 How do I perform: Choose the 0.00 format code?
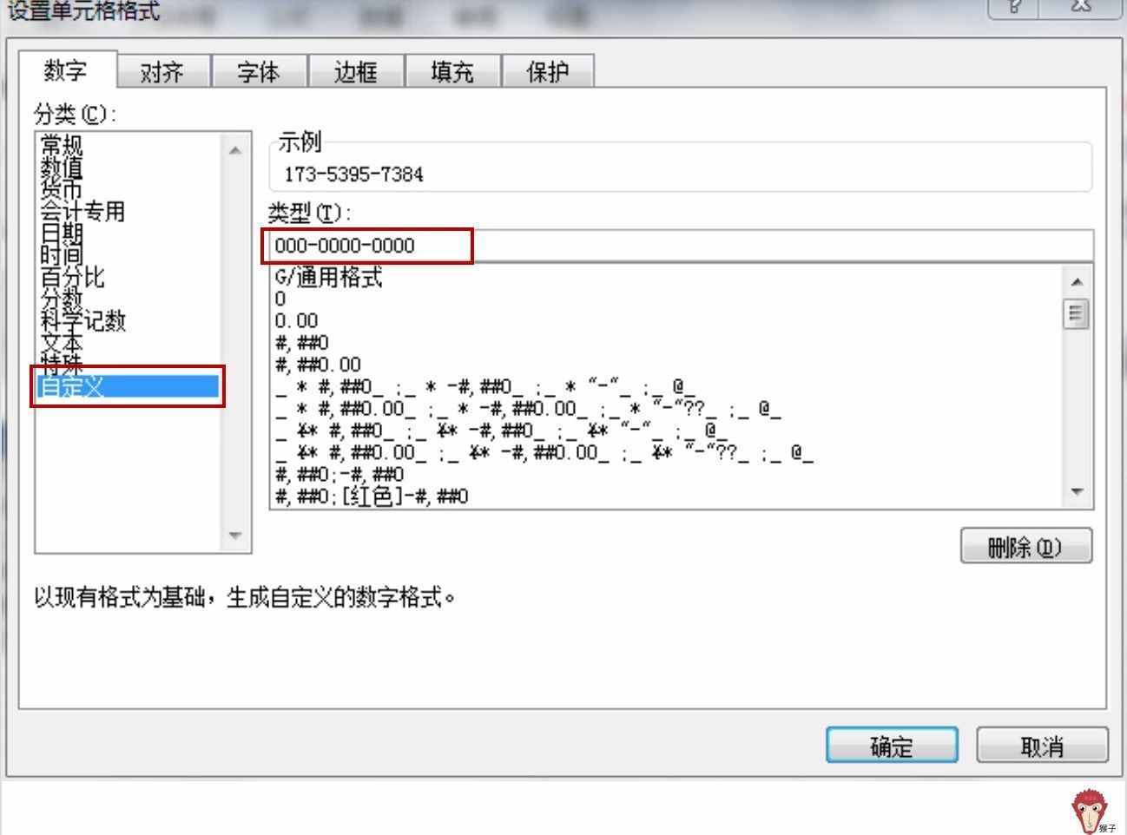(296, 321)
